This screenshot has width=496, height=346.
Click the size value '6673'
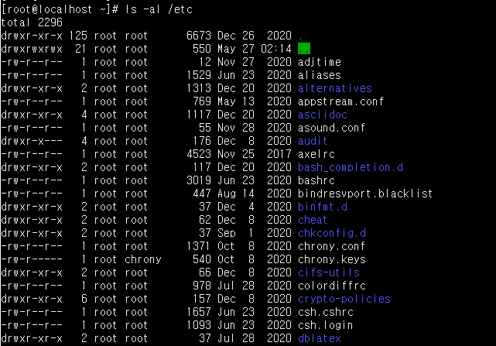(199, 36)
